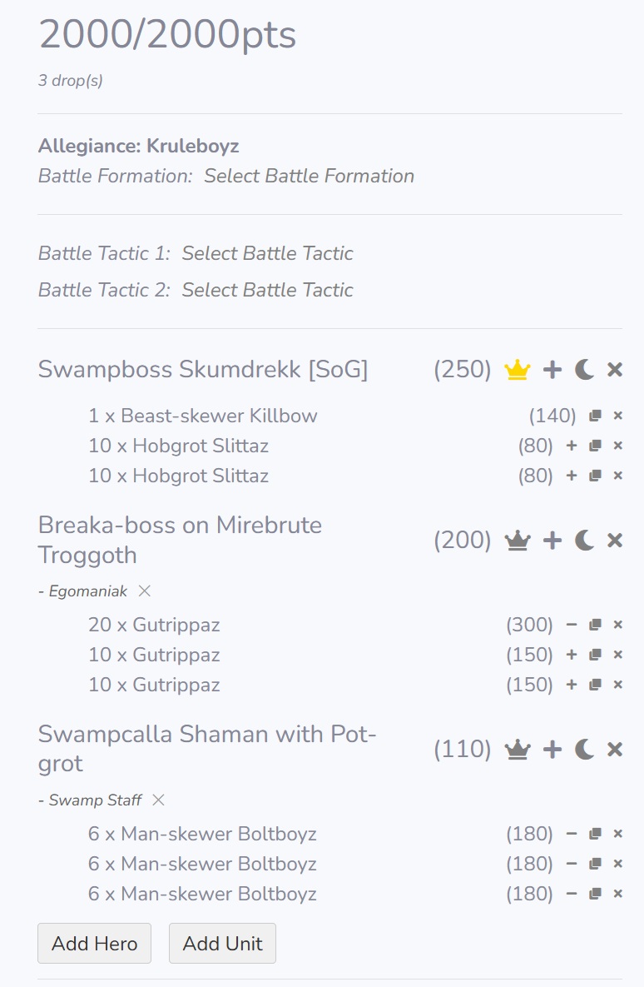The image size is (644, 987).
Task: Duplicate the Beast-skewer Killbow unit
Action: click(595, 416)
